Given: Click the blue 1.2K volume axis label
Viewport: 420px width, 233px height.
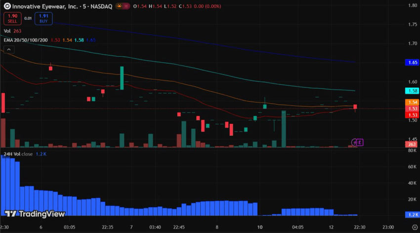Looking at the screenshot, I should pos(412,215).
